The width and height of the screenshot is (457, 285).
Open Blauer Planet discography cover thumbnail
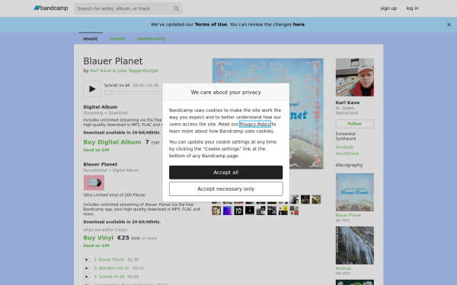[355, 192]
